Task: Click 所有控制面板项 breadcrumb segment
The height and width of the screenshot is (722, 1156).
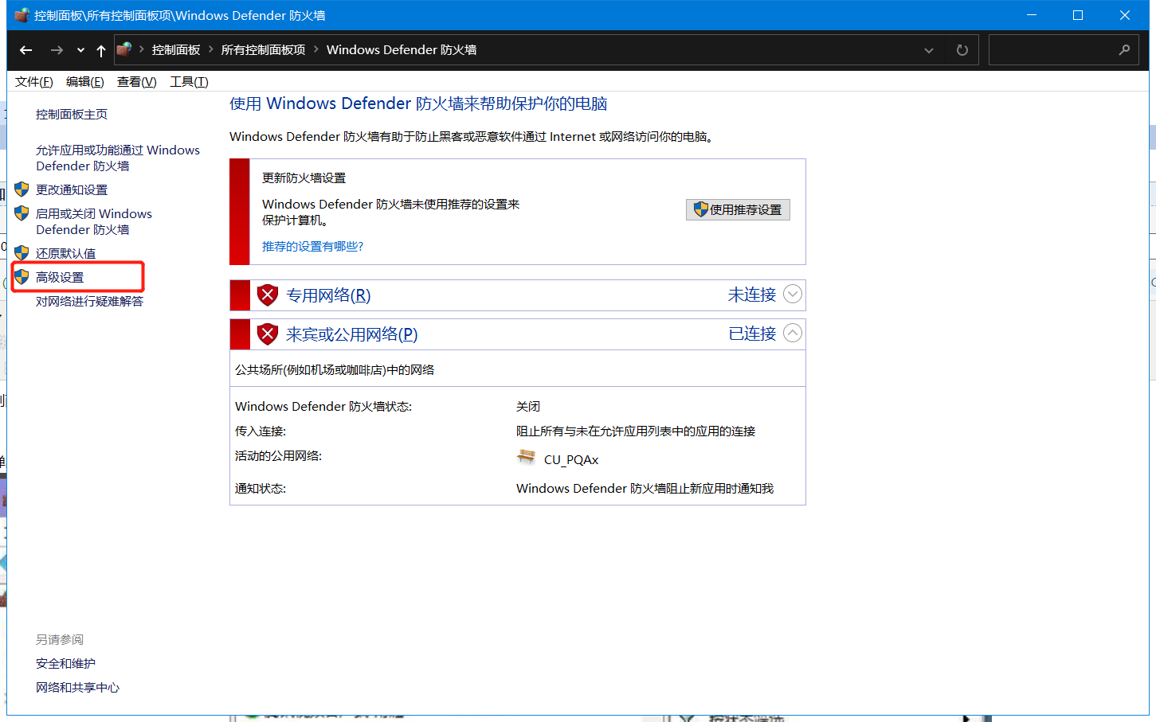Action: point(263,49)
